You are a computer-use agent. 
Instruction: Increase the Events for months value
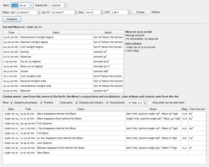pyautogui.click(x=65, y=4)
